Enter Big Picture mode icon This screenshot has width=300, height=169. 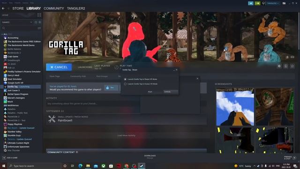pos(284,3)
